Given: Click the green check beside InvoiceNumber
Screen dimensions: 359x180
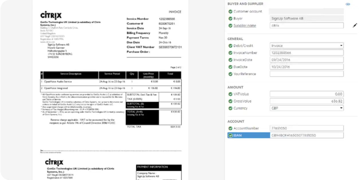Looking at the screenshot, I should (x=230, y=53).
